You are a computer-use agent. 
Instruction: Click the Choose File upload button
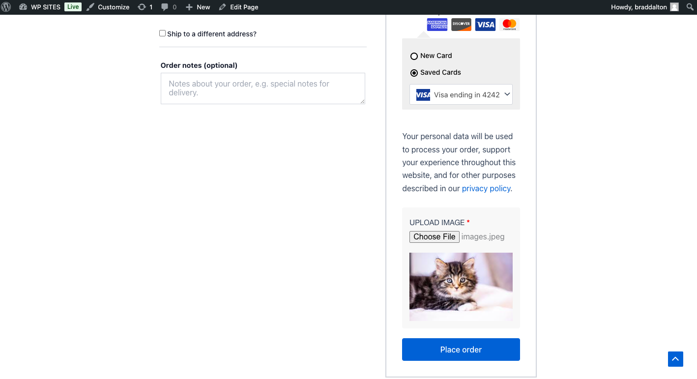(435, 237)
